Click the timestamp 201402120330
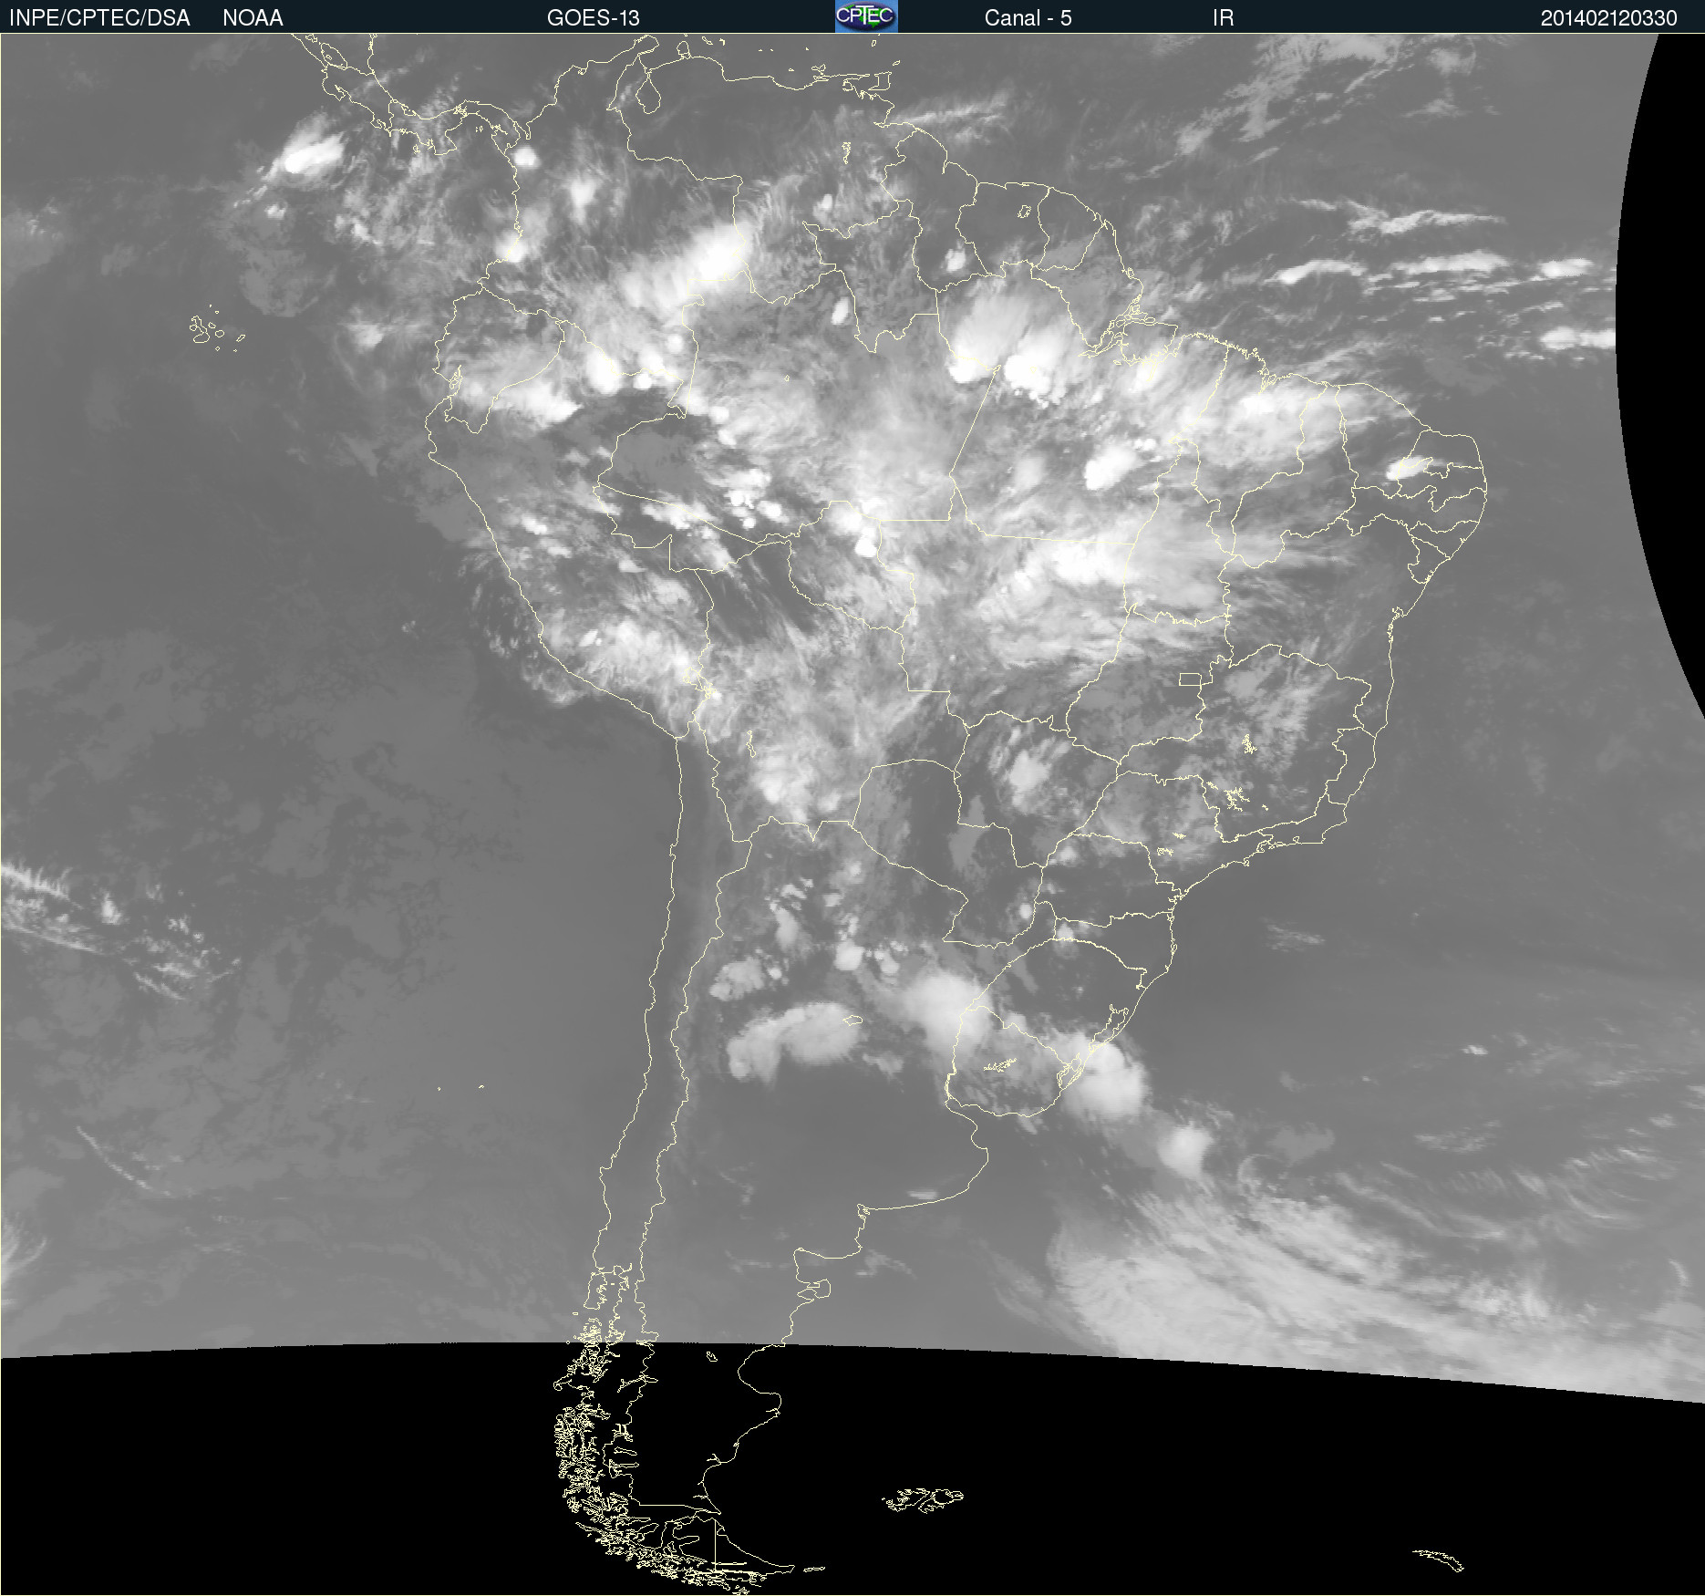The image size is (1705, 1596). click(1608, 17)
